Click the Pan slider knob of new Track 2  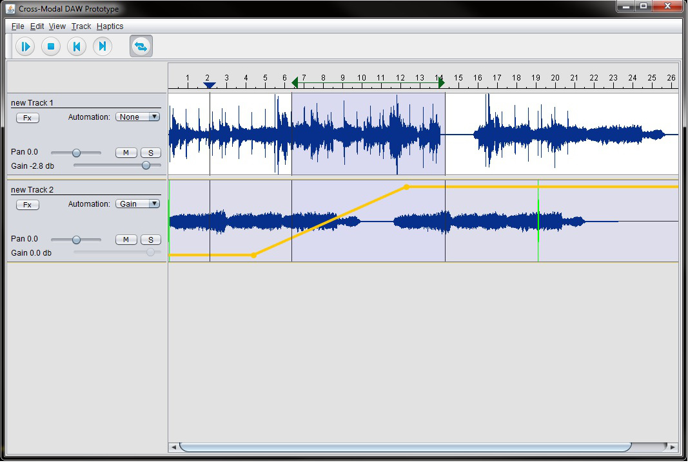(x=76, y=240)
